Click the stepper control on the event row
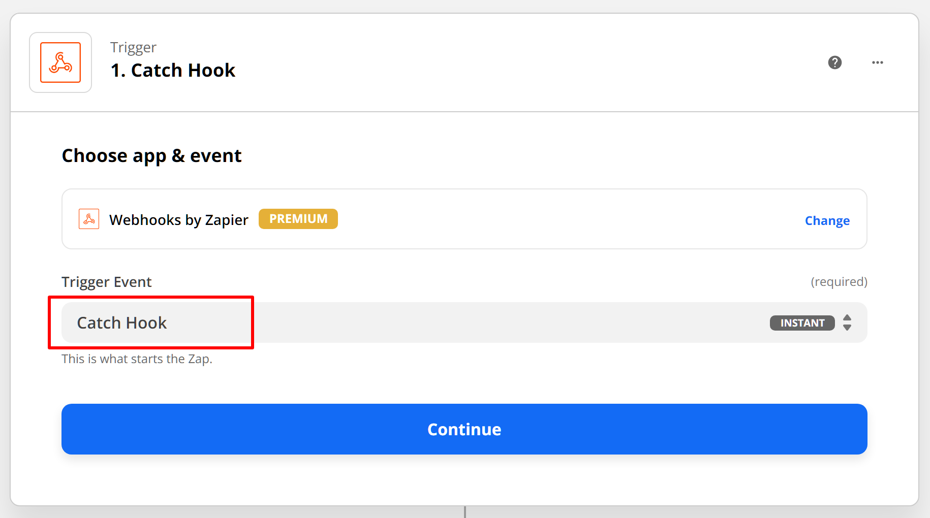 [847, 322]
